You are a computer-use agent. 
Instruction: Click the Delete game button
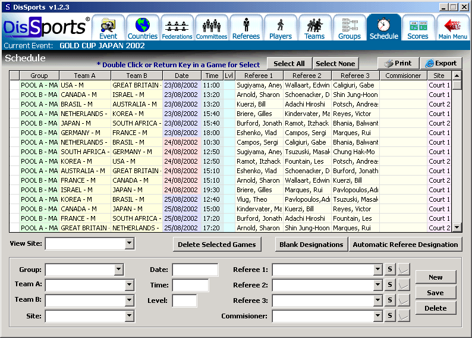pos(436,308)
